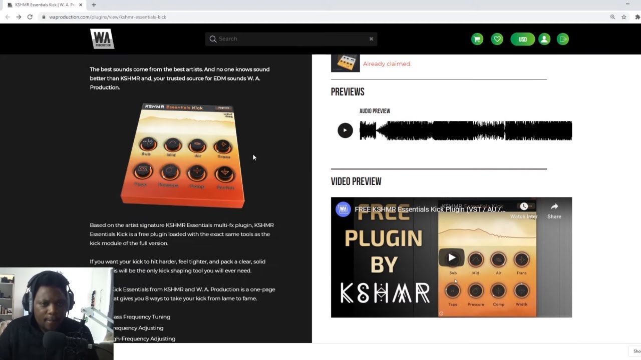Click the W.A. Production logo
Screen dimensions: 641x360
point(102,38)
